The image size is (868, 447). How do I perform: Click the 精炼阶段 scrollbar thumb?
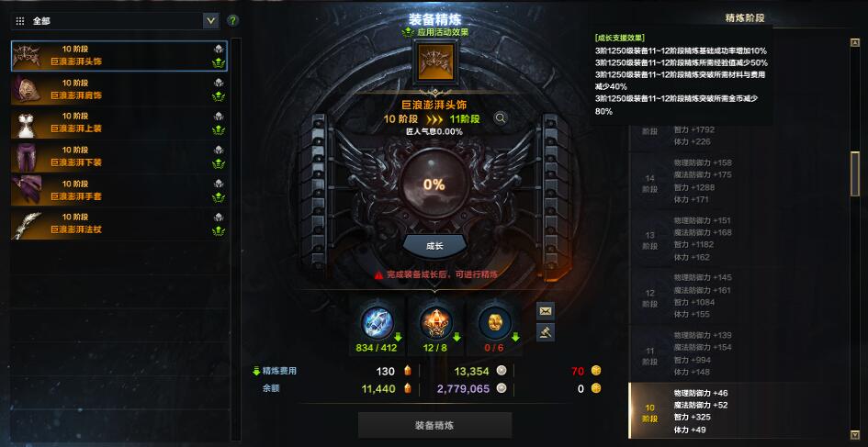855,173
